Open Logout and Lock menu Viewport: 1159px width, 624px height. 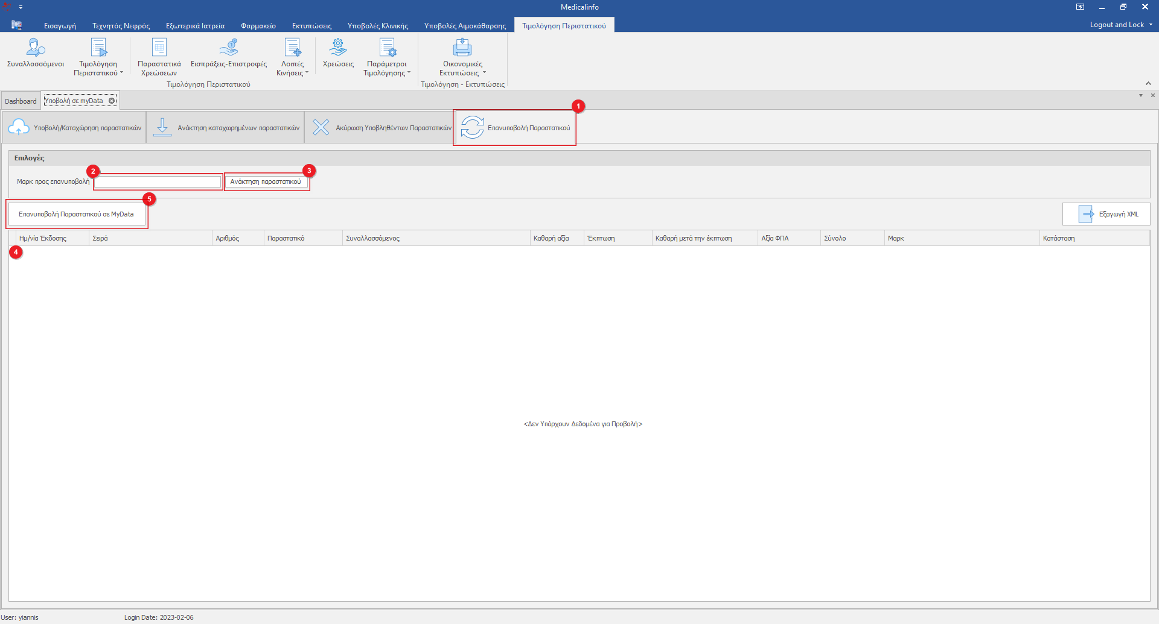[x=1120, y=25]
